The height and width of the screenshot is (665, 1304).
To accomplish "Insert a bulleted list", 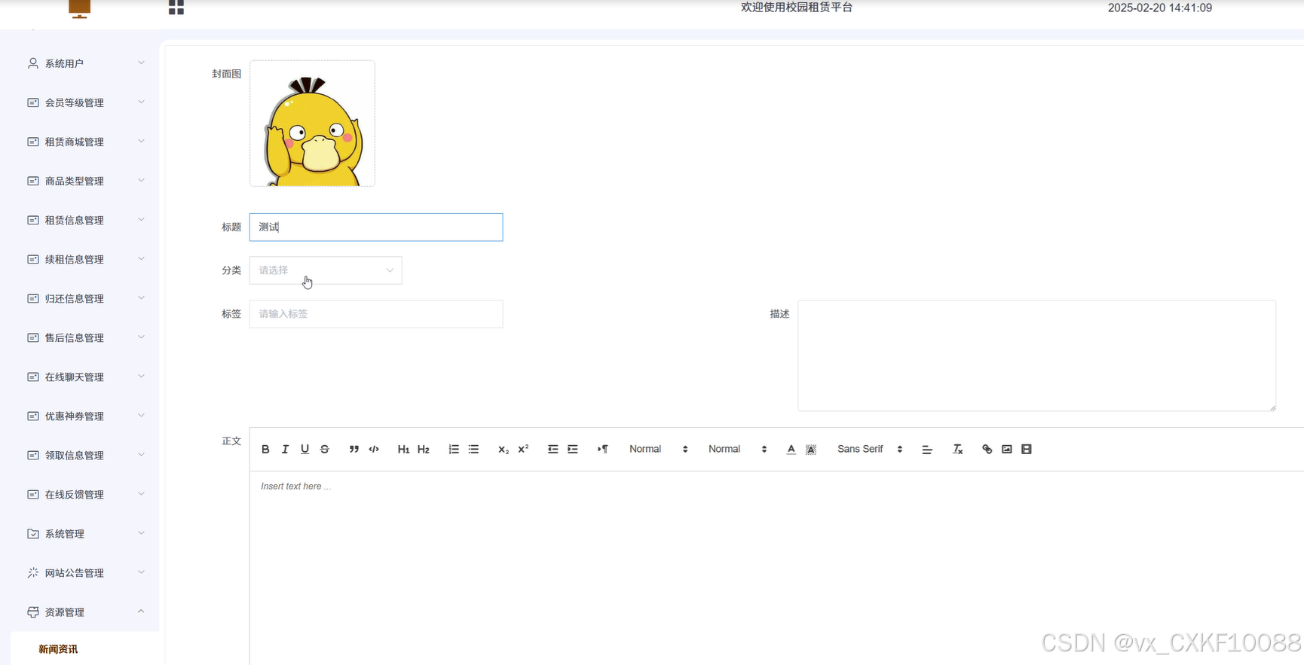I will tap(473, 449).
